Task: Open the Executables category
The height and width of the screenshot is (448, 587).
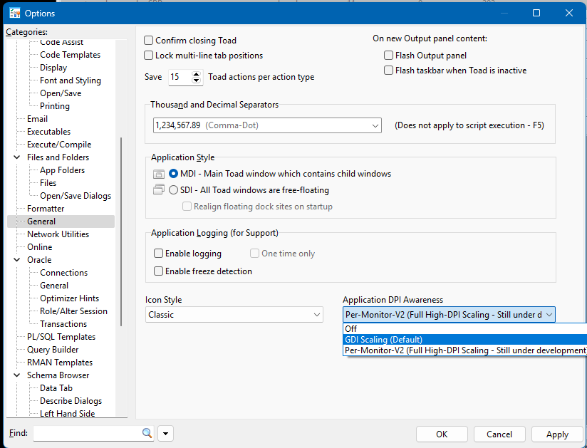Action: point(48,131)
